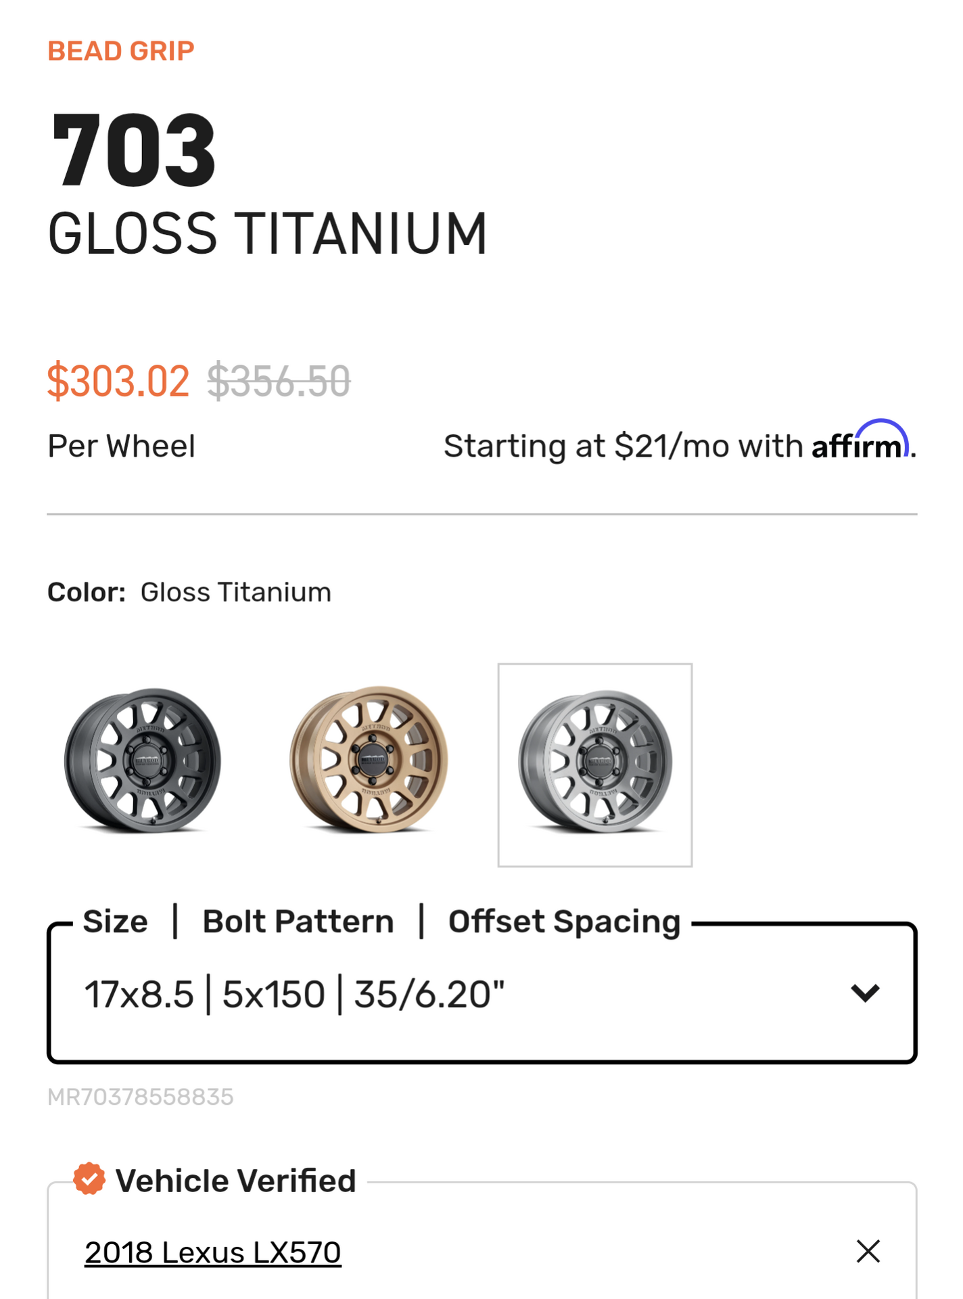This screenshot has width=963, height=1299.
Task: Click the Vehicle Verified checkmark badge
Action: click(x=89, y=1179)
